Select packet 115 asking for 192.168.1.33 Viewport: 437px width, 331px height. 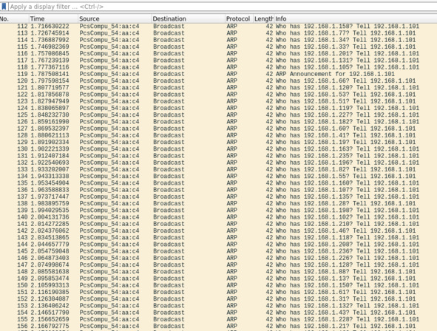219,47
